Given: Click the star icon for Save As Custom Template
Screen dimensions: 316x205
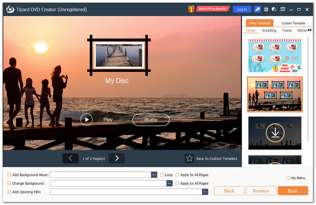Looking at the screenshot, I should click(190, 158).
